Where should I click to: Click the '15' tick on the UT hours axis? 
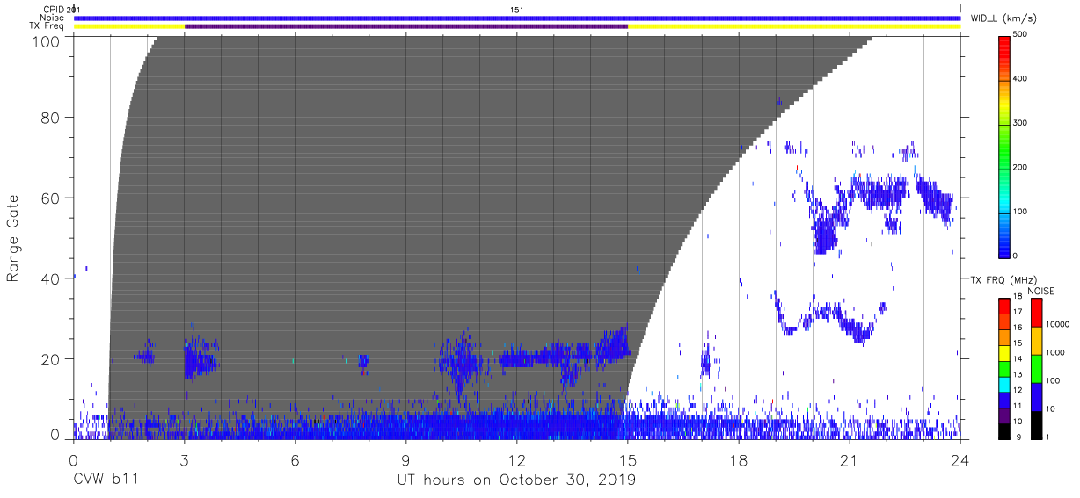(628, 459)
